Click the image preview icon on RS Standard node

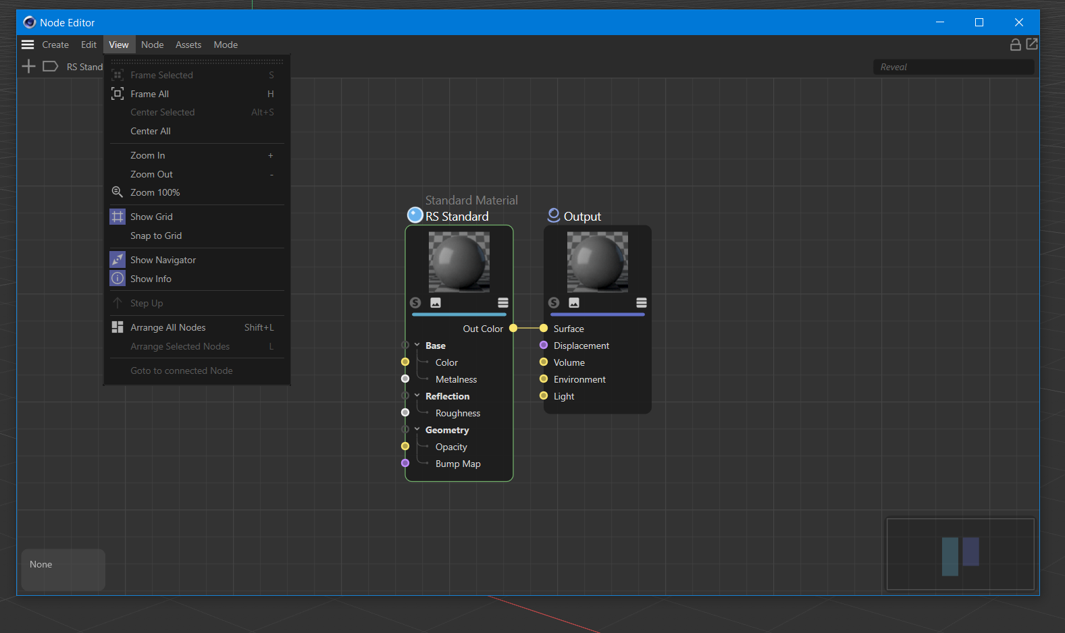click(436, 303)
